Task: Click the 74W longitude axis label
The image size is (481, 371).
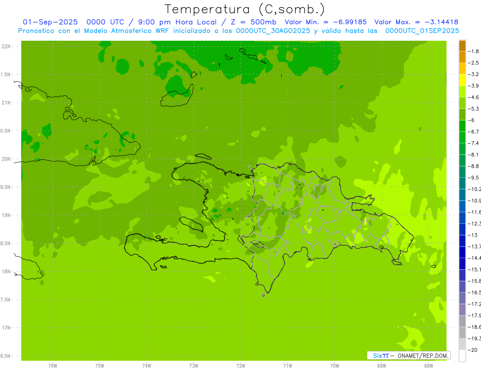Action: [147, 366]
